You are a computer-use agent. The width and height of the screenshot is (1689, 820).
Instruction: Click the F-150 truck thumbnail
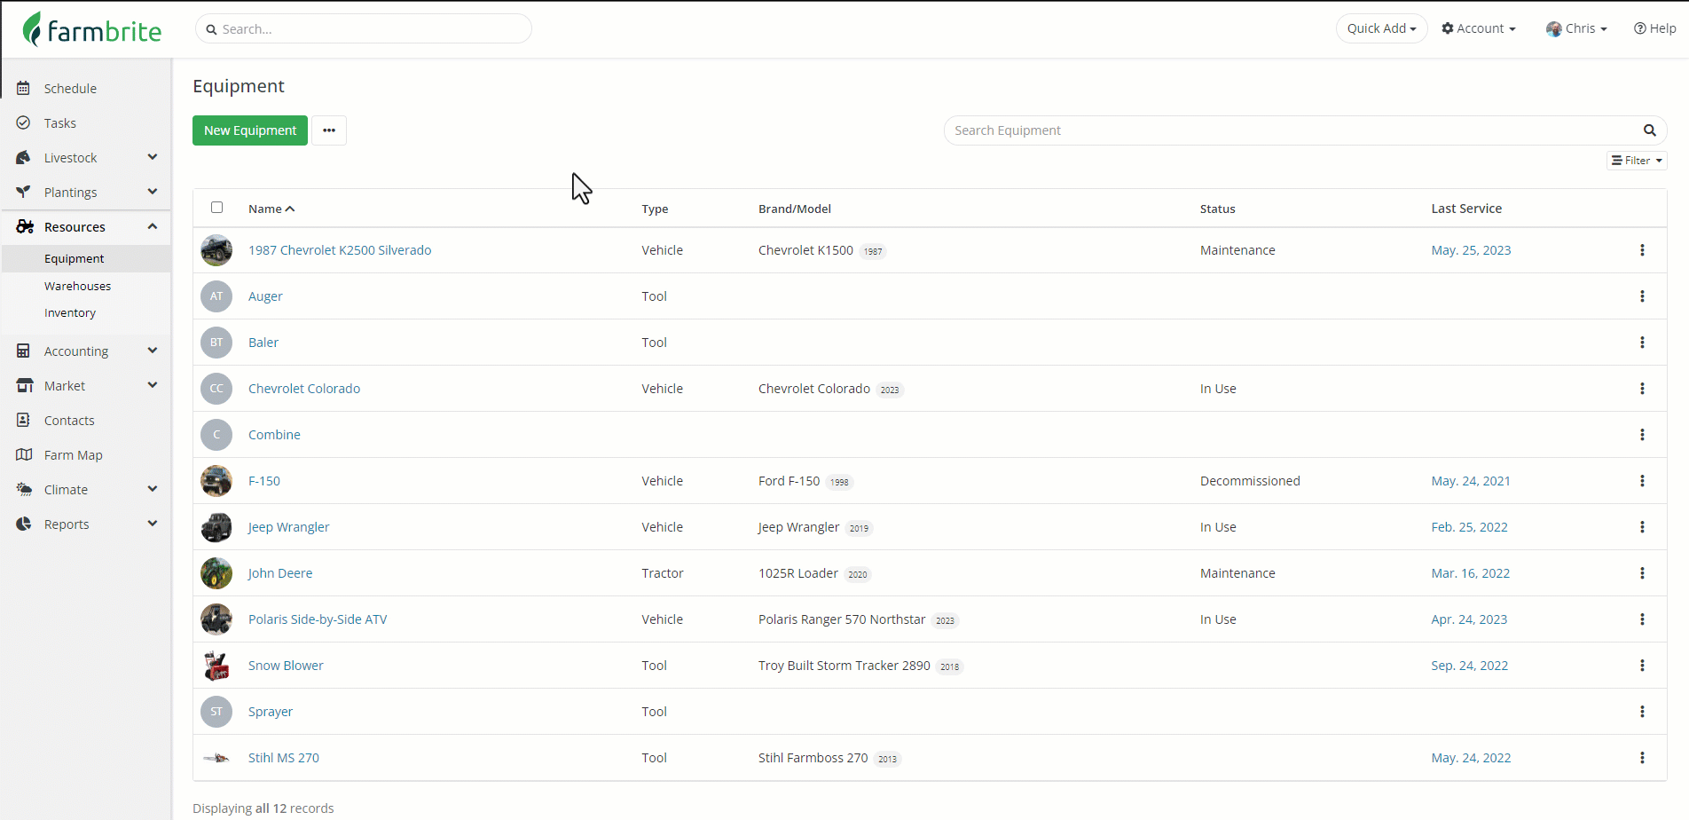pos(216,481)
